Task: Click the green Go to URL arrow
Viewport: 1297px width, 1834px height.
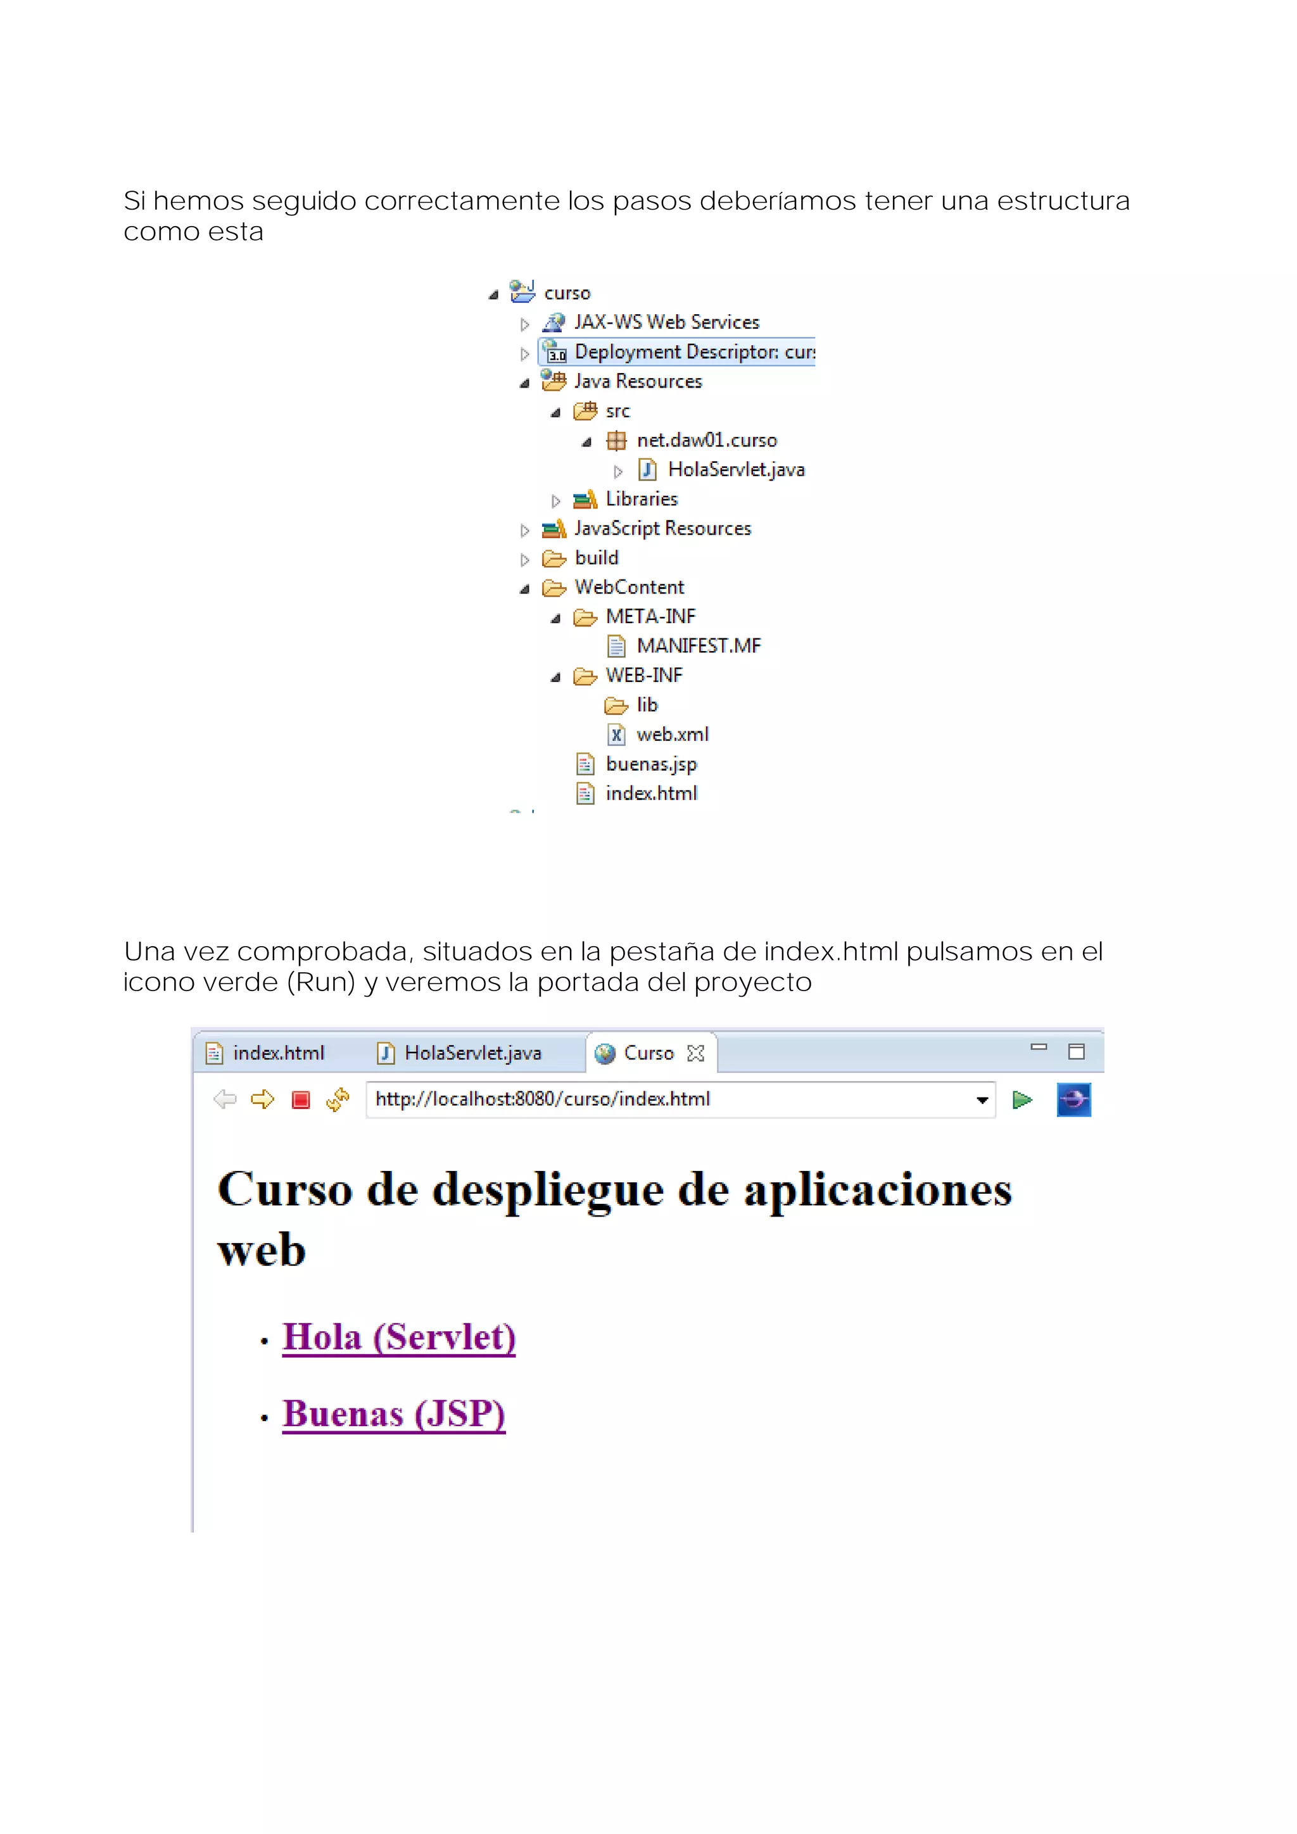Action: click(x=1023, y=1100)
